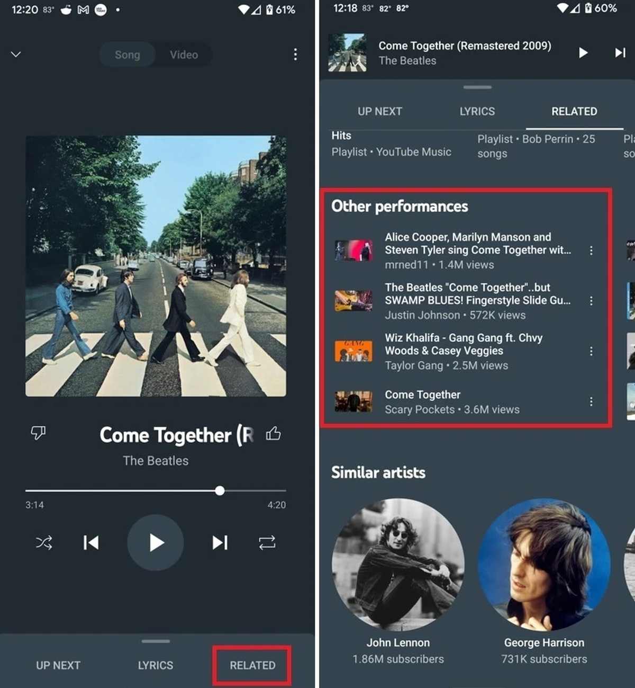Open options for Scary Pockets video
This screenshot has height=688, width=635.
coord(591,401)
